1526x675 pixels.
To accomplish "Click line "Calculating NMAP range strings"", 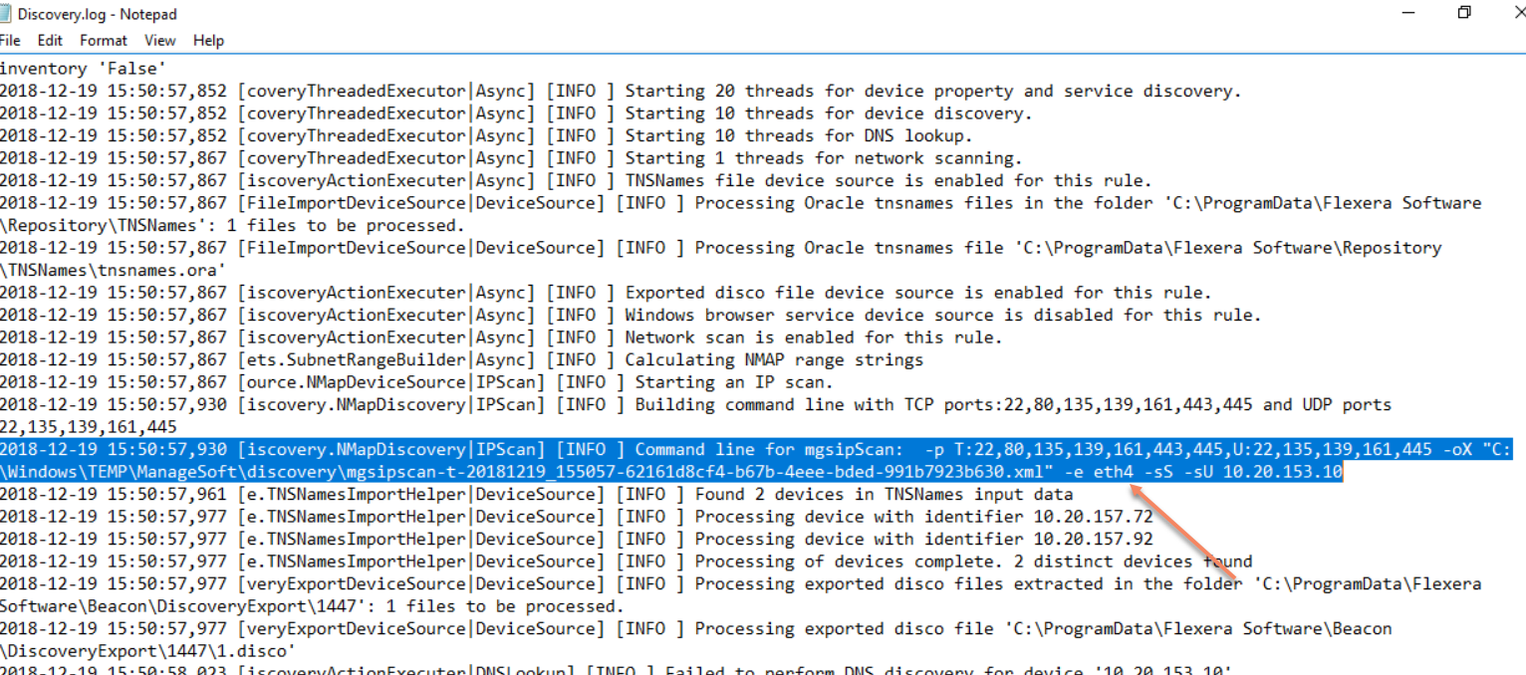I will click(461, 359).
